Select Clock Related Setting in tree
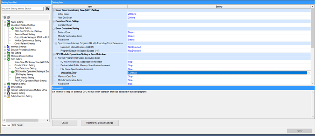 coord(24,44)
